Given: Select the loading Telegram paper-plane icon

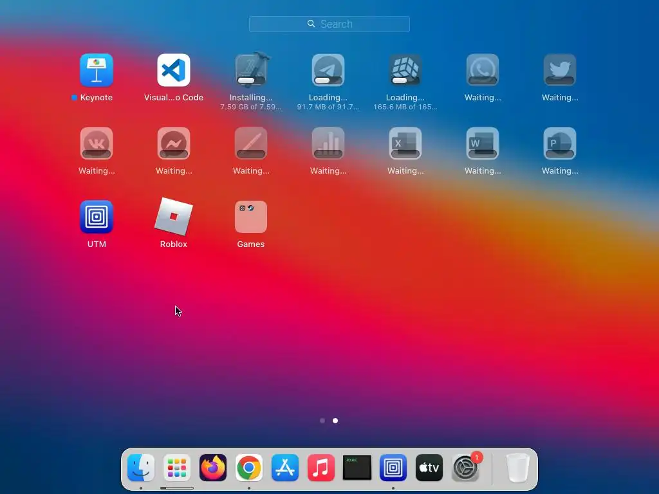Looking at the screenshot, I should [328, 70].
